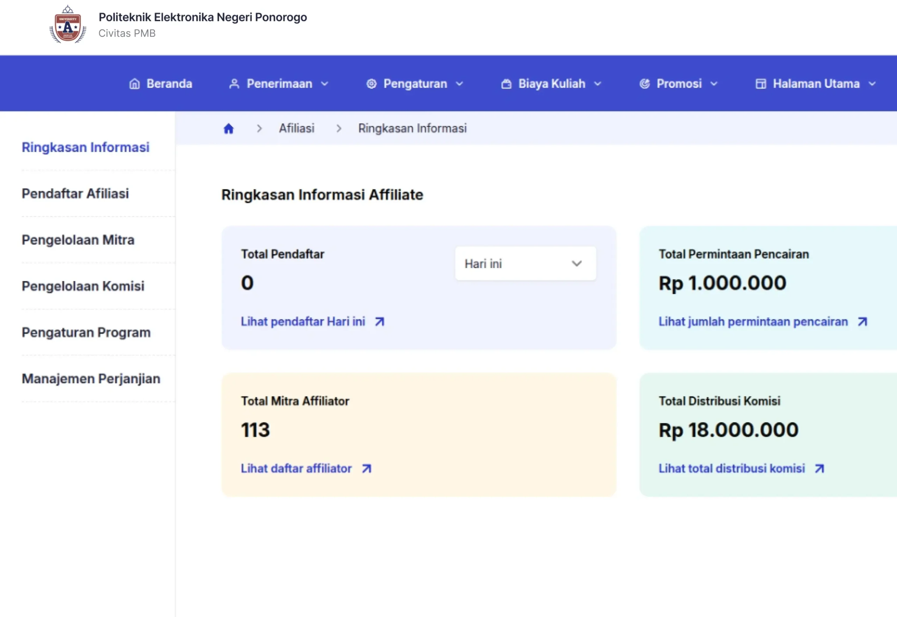This screenshot has height=617, width=897.
Task: Click the Ringkasan Informasi breadcrumb
Action: pyautogui.click(x=412, y=128)
